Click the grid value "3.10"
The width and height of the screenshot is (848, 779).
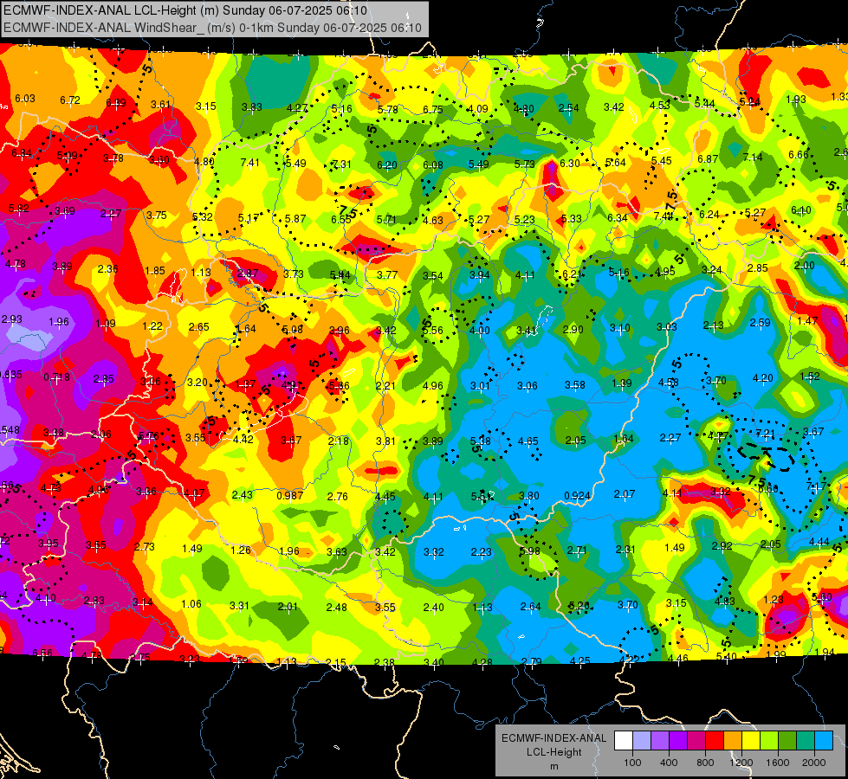(x=620, y=327)
